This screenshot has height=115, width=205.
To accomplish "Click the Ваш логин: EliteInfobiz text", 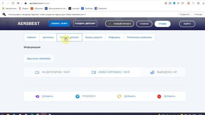I will pyautogui.click(x=39, y=59).
